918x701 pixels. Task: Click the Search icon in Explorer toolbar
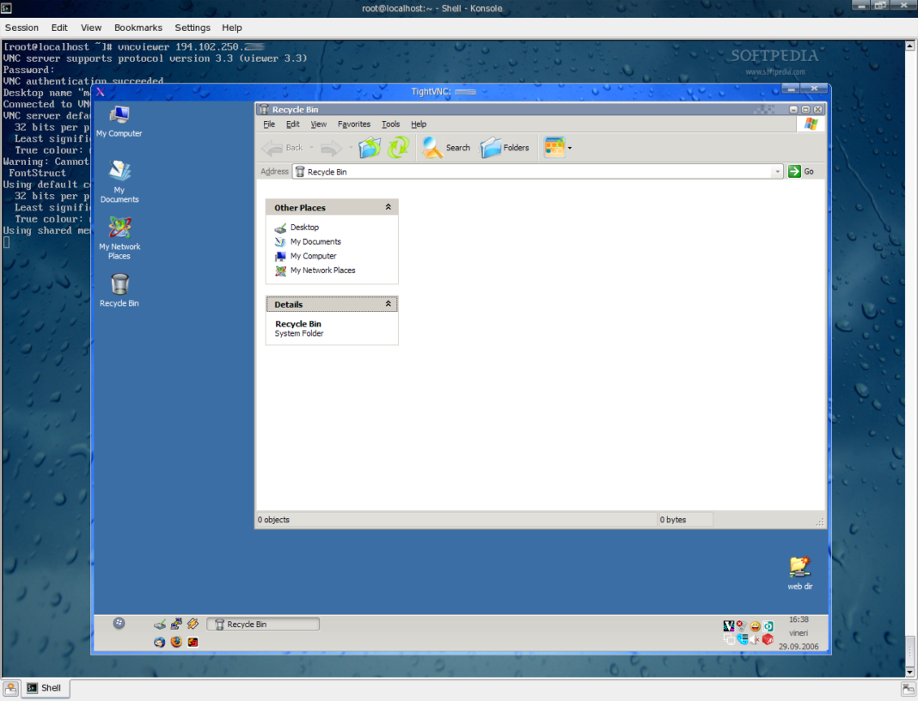tap(430, 147)
